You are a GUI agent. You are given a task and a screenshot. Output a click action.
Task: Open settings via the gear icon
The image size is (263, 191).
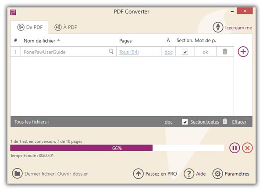pyautogui.click(x=217, y=174)
